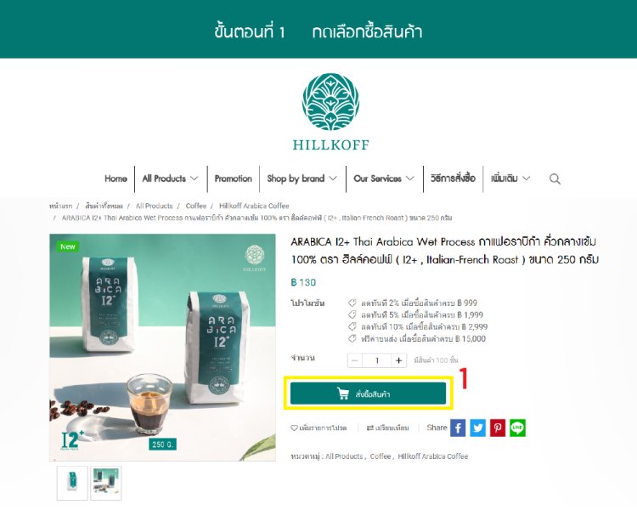This screenshot has height=510, width=637.
Task: Share product via LINE icon
Action: coord(517,428)
